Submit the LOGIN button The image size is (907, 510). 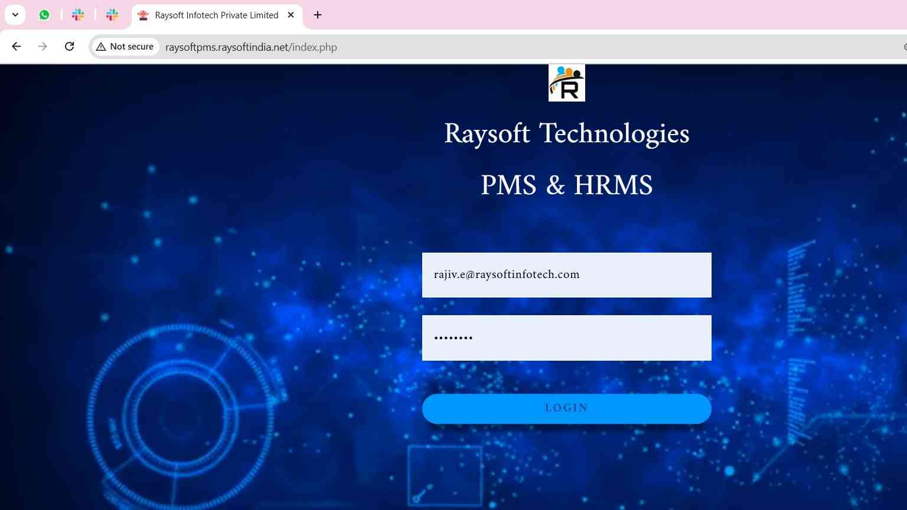point(567,408)
